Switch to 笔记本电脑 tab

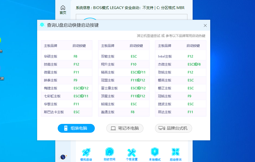[x=125, y=128]
